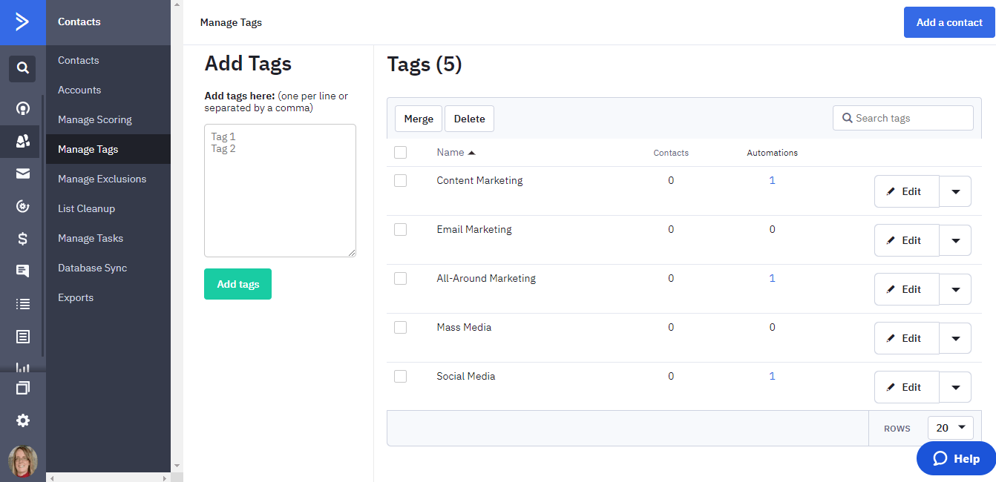Image resolution: width=996 pixels, height=482 pixels.
Task: Click the ActiveCampaign logo icon
Action: 22,22
